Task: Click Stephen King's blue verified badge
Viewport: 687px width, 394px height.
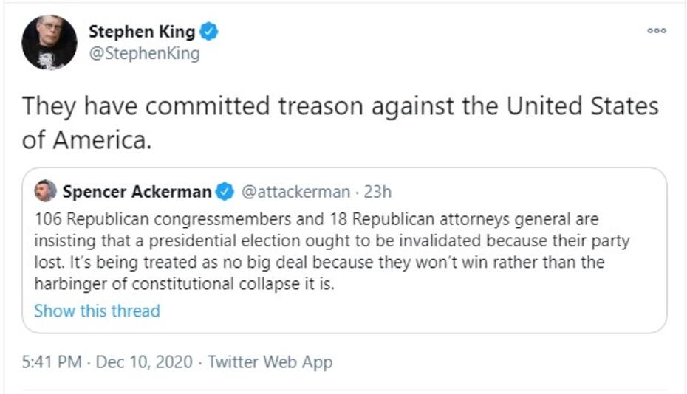Action: 210,32
